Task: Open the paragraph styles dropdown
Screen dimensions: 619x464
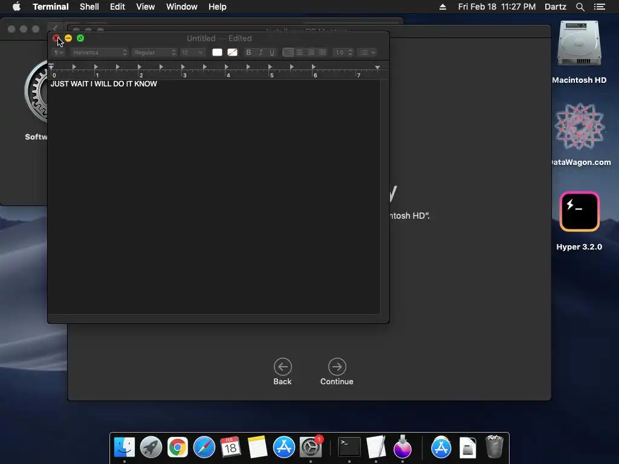Action: pos(59,52)
